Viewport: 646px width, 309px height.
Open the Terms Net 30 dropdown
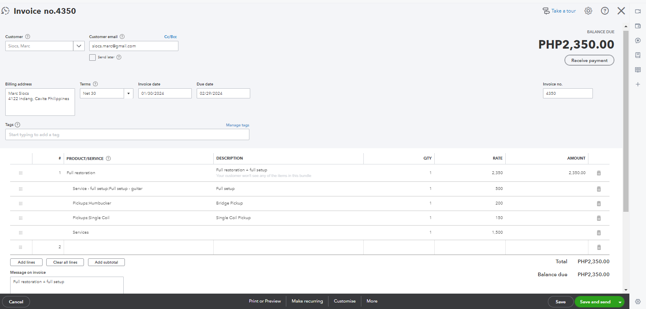click(x=129, y=94)
